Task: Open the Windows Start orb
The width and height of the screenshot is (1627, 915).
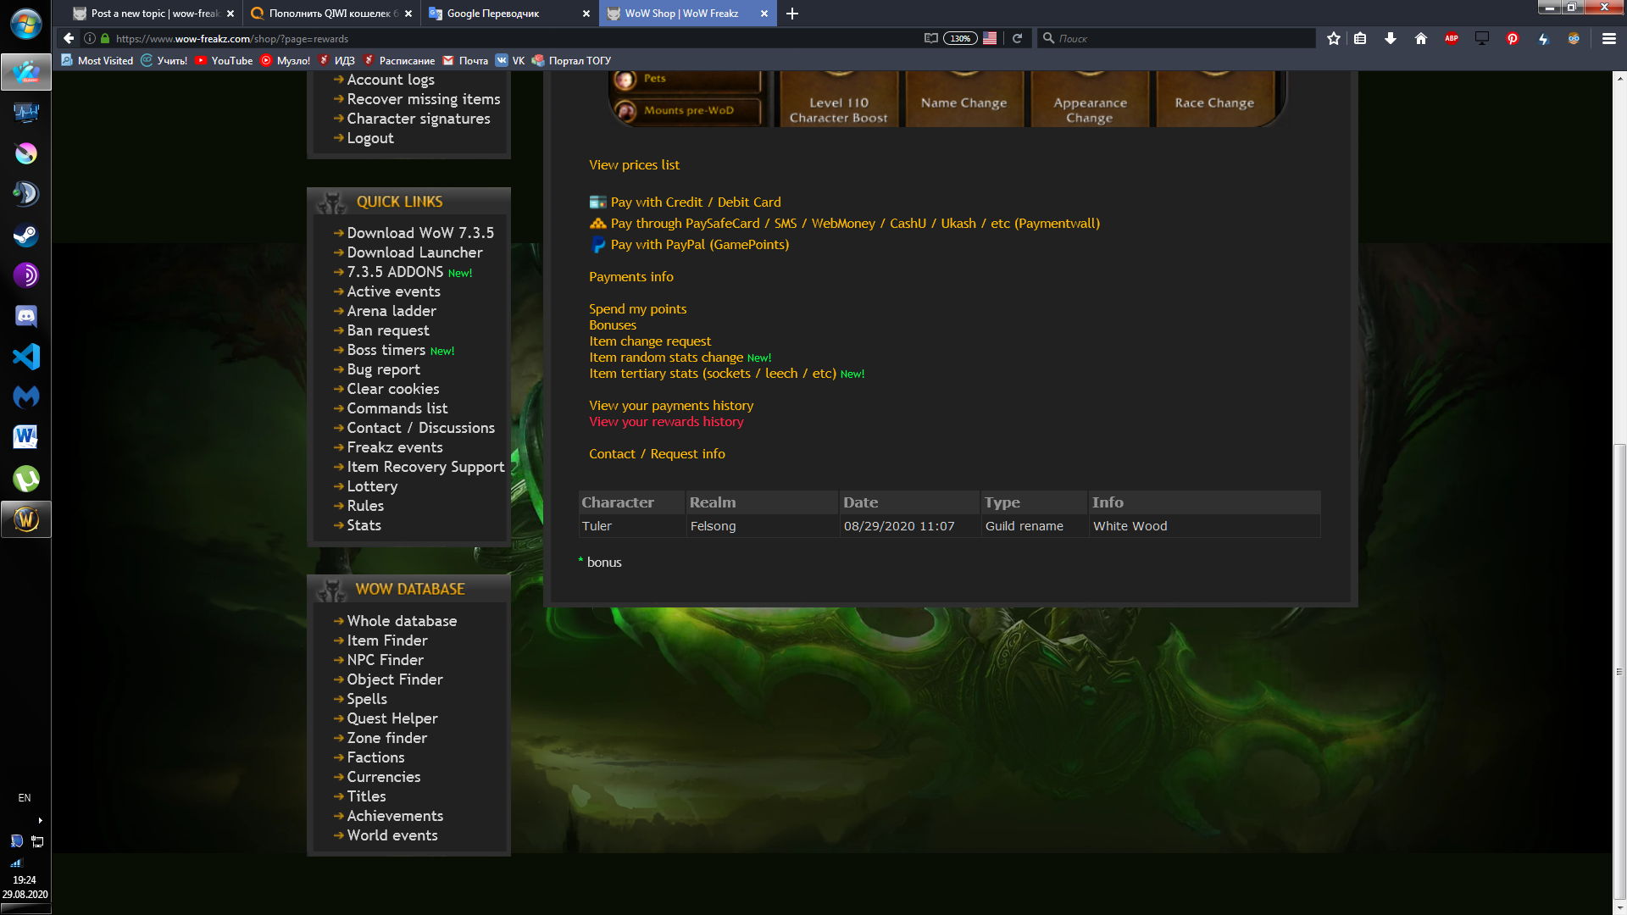Action: click(25, 23)
